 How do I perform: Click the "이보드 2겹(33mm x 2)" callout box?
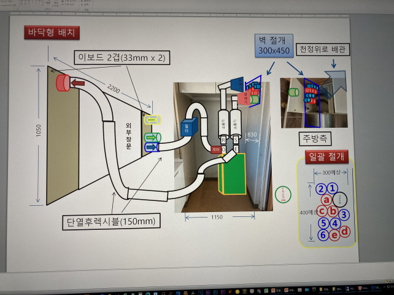pyautogui.click(x=121, y=58)
